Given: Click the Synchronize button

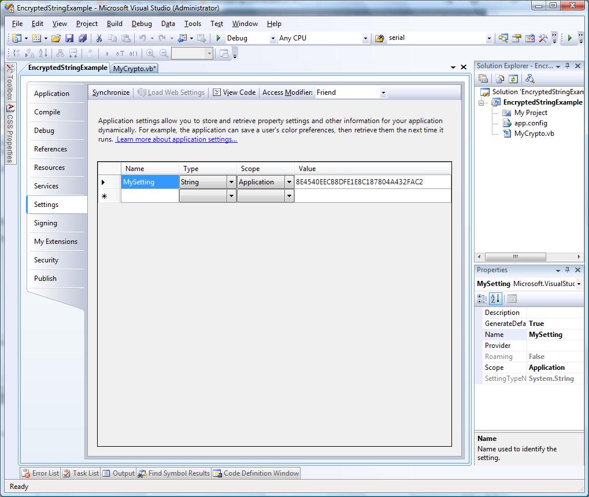Looking at the screenshot, I should (x=111, y=92).
